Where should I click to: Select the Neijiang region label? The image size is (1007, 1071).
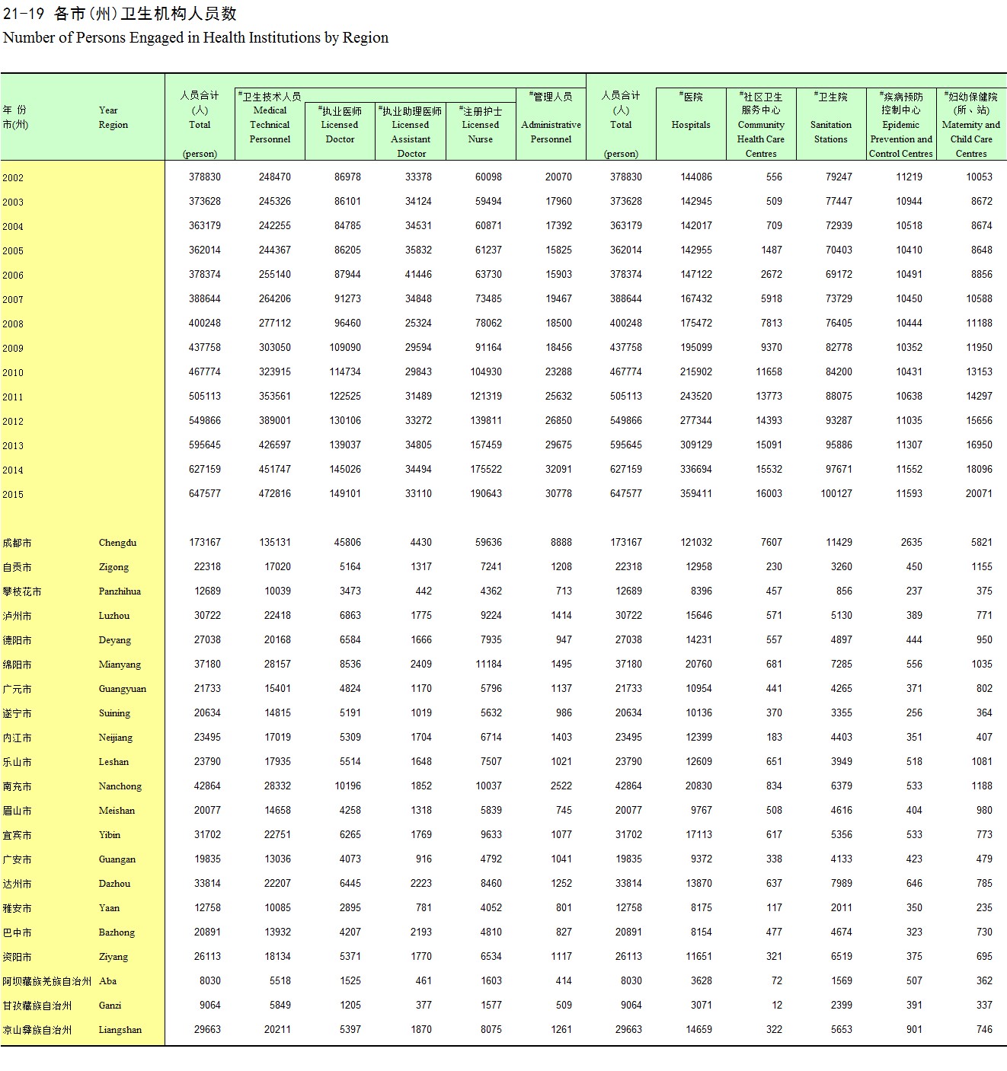click(x=116, y=738)
